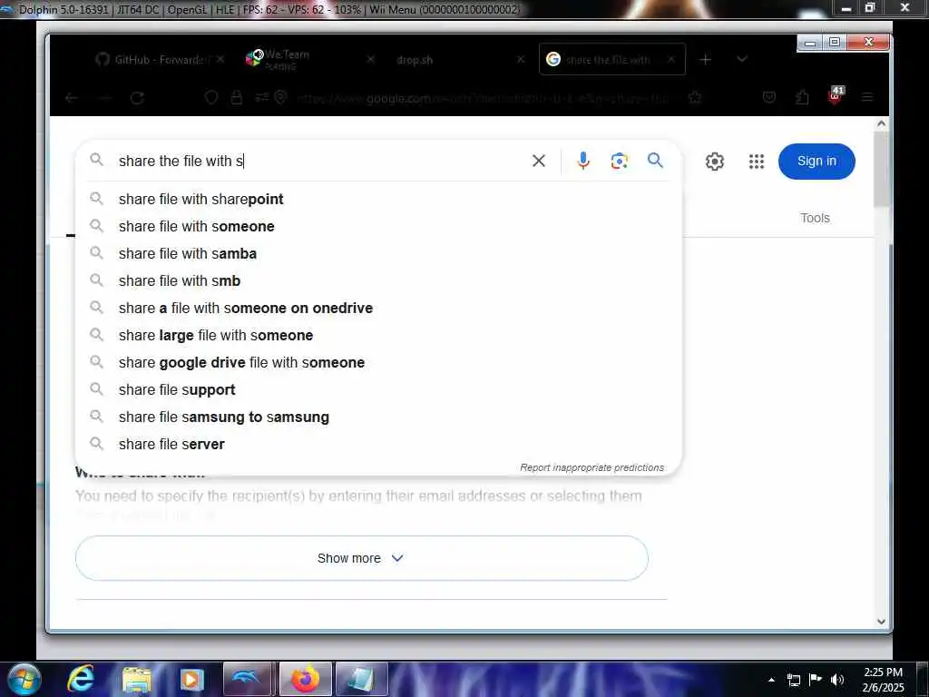Click Report inappropriate predictions link
The width and height of the screenshot is (929, 697).
[592, 467]
